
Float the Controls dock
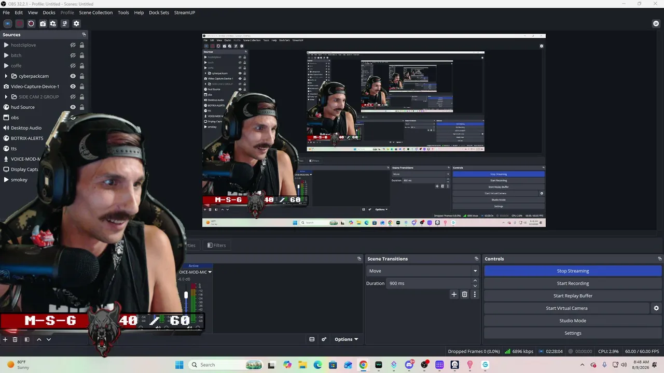(x=659, y=259)
